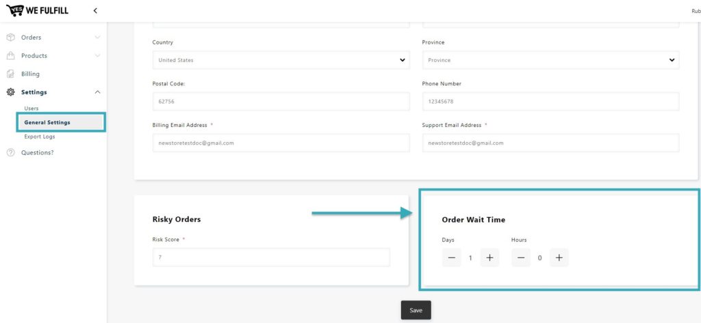Decrease Hours with the minus button

pos(521,258)
